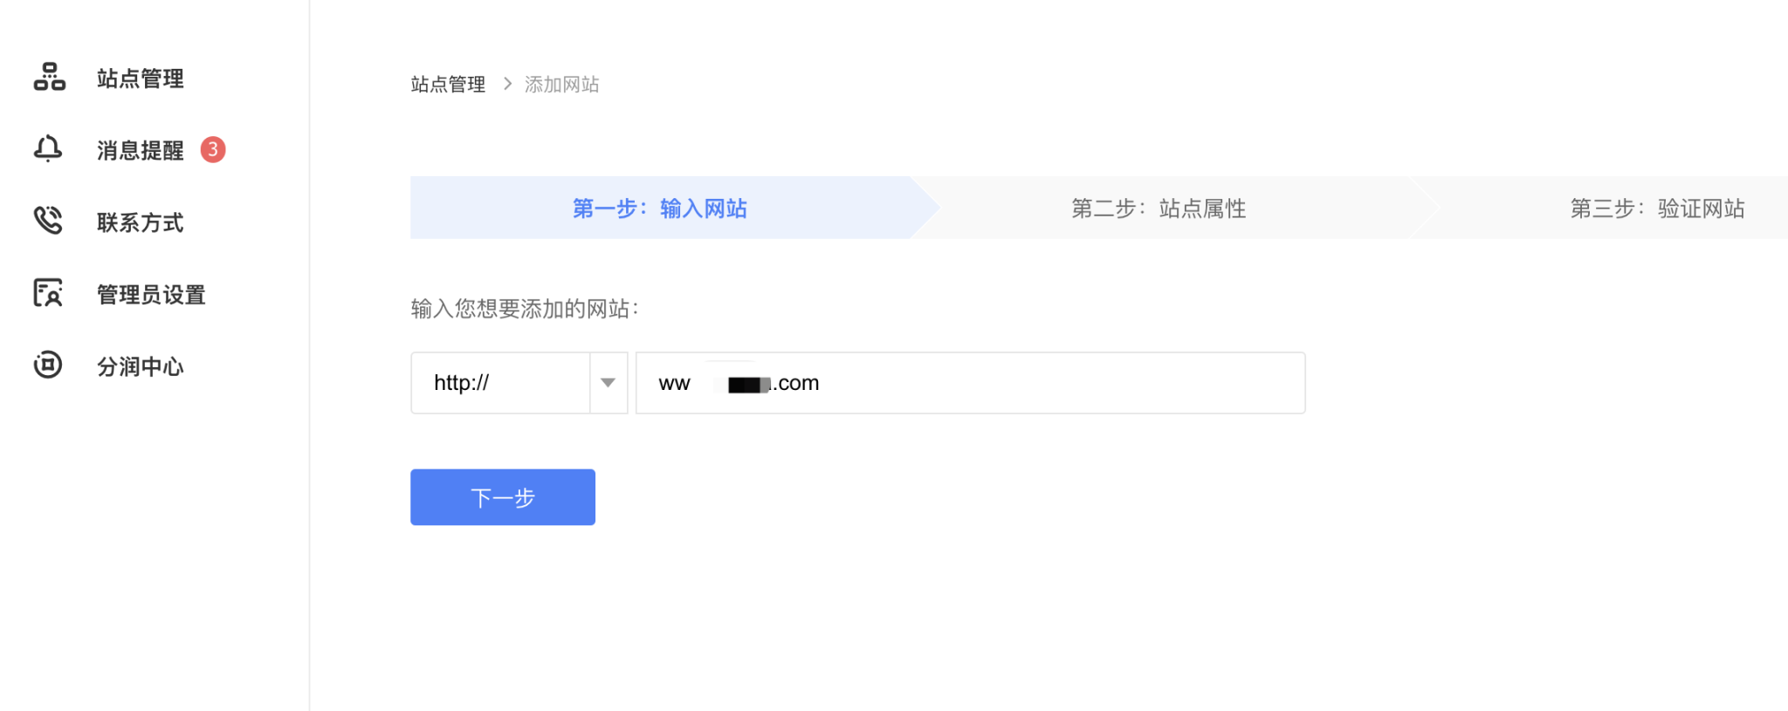Click the red notification badge showing 3
This screenshot has width=1788, height=711.
213,150
